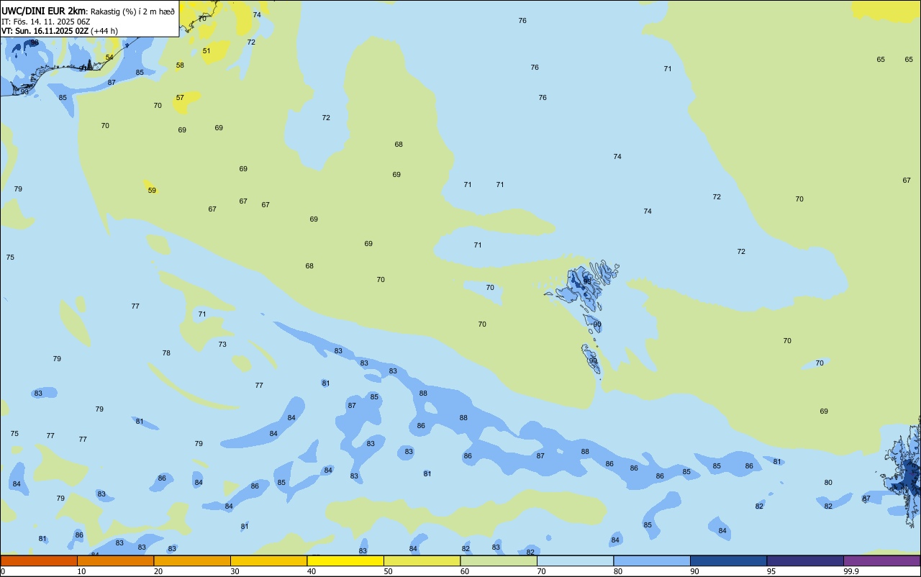Pick the bright yellow 40–50 legend swatch
Viewport: 921px width, 577px height.
pyautogui.click(x=345, y=560)
